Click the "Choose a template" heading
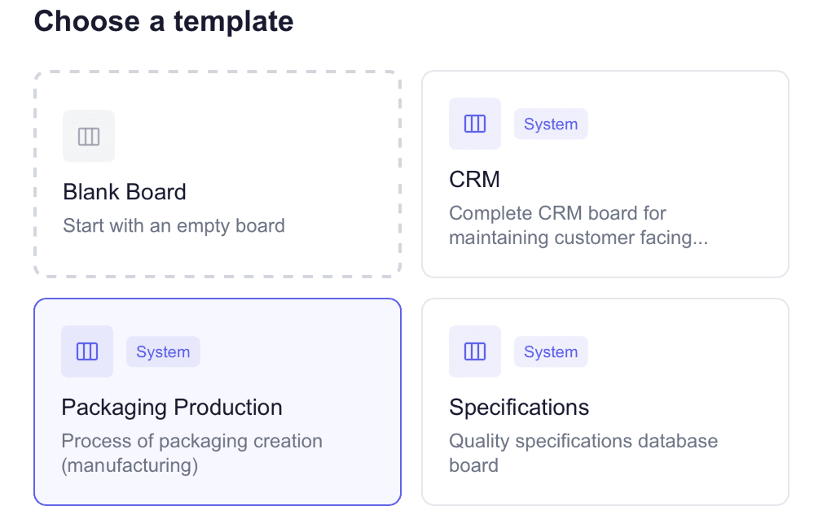Image resolution: width=818 pixels, height=519 pixels. [164, 21]
